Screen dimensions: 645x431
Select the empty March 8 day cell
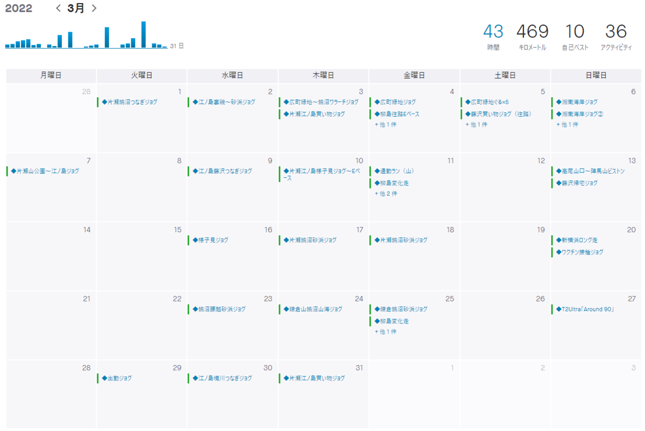(x=142, y=187)
